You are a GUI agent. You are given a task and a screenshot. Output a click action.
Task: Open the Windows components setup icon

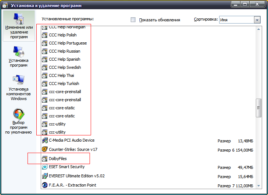(19, 80)
